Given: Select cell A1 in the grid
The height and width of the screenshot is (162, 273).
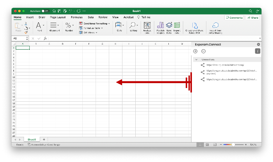Looking at the screenshot, I should (x=23, y=48).
